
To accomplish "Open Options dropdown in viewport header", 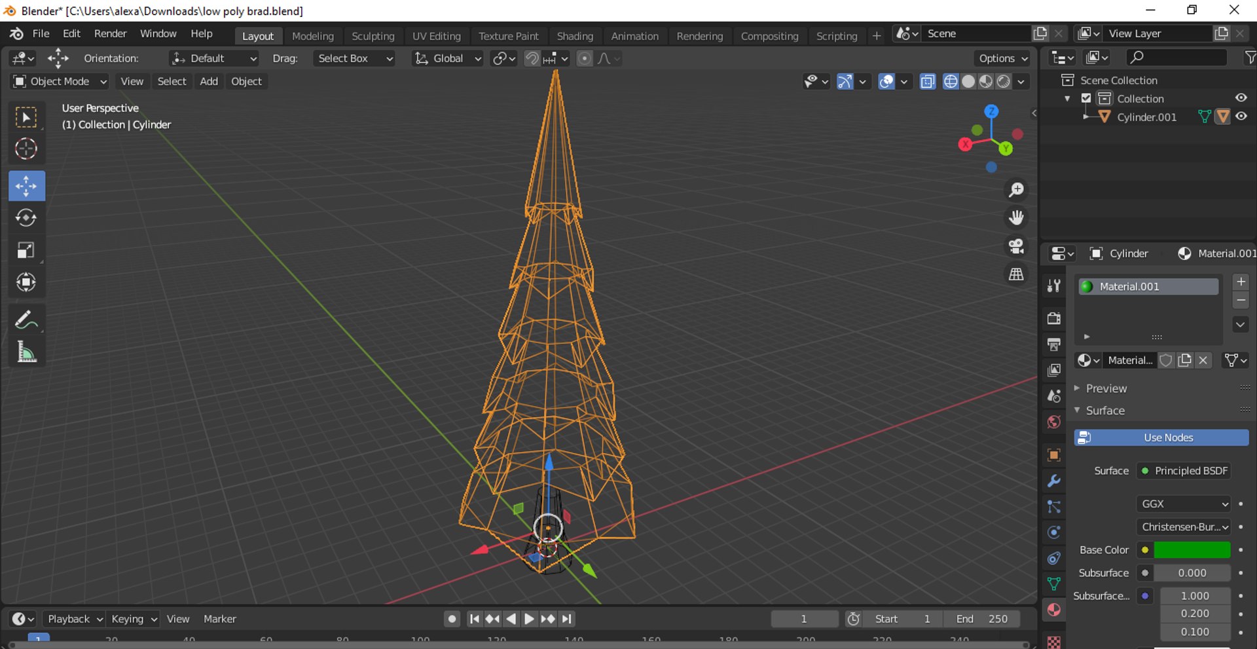I will tap(1002, 58).
